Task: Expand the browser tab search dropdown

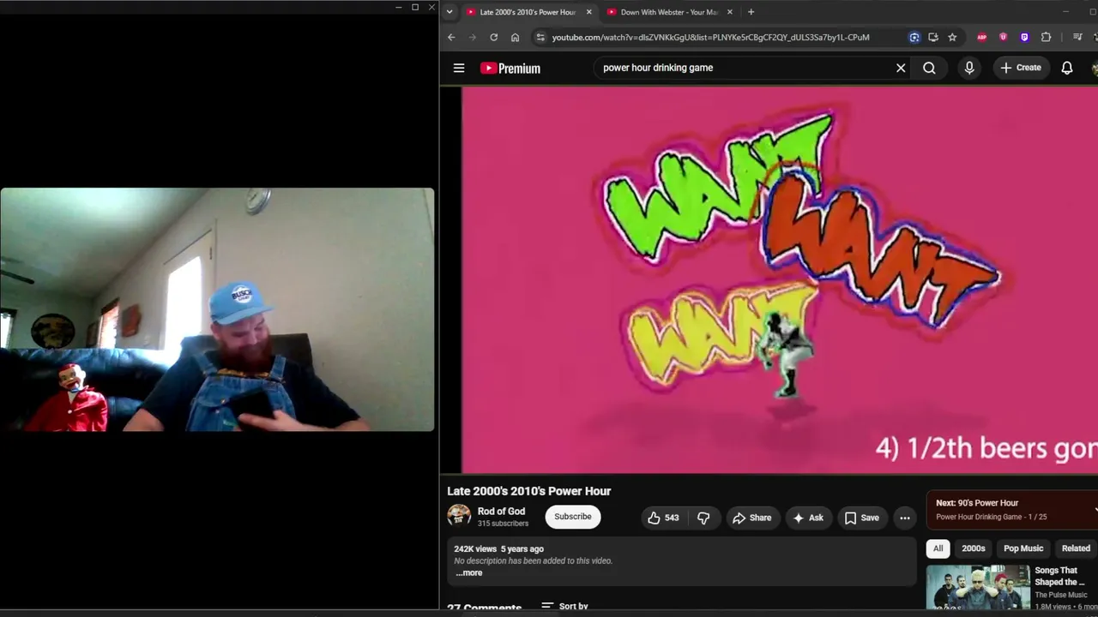Action: (x=449, y=12)
